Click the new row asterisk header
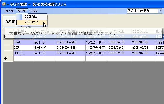The image size is (164, 104). tap(8, 59)
